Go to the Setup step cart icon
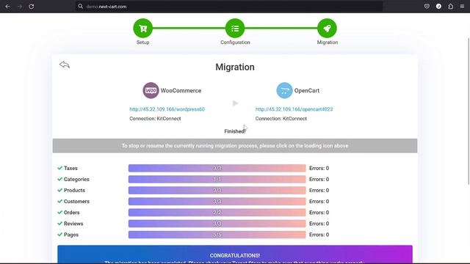Image resolution: width=470 pixels, height=264 pixels. [x=143, y=28]
